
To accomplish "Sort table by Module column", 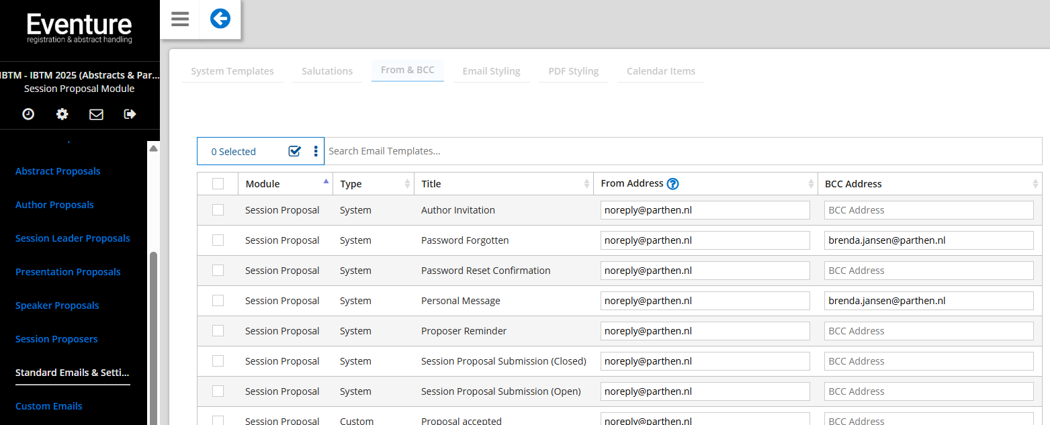I will pos(286,183).
